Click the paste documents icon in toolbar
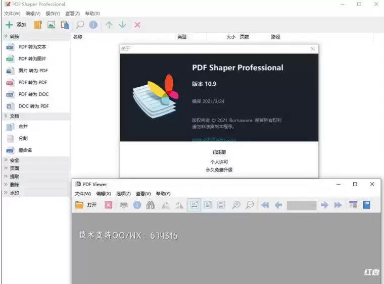 pyautogui.click(x=65, y=25)
